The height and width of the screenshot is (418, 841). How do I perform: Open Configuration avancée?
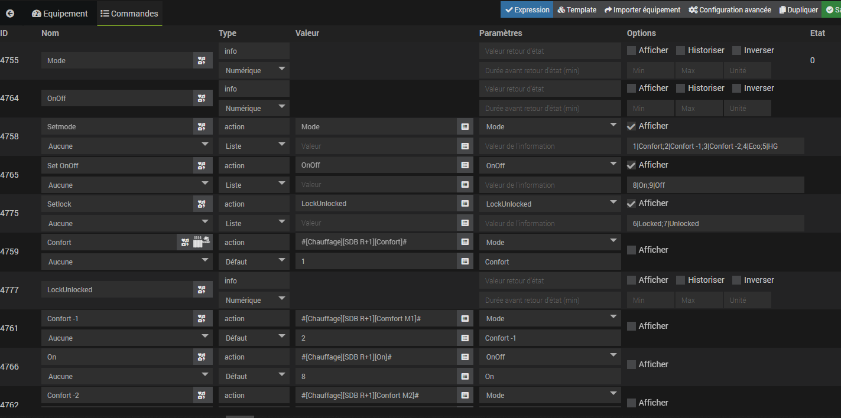[x=729, y=9]
